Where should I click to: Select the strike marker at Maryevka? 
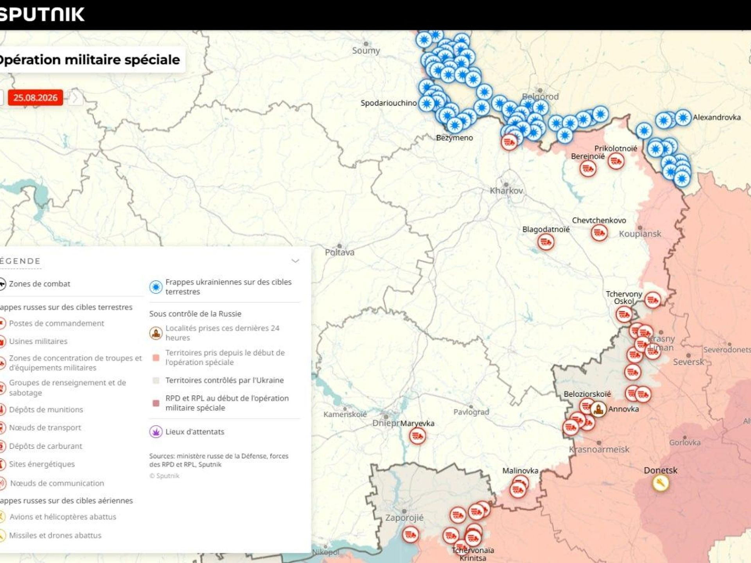(417, 436)
